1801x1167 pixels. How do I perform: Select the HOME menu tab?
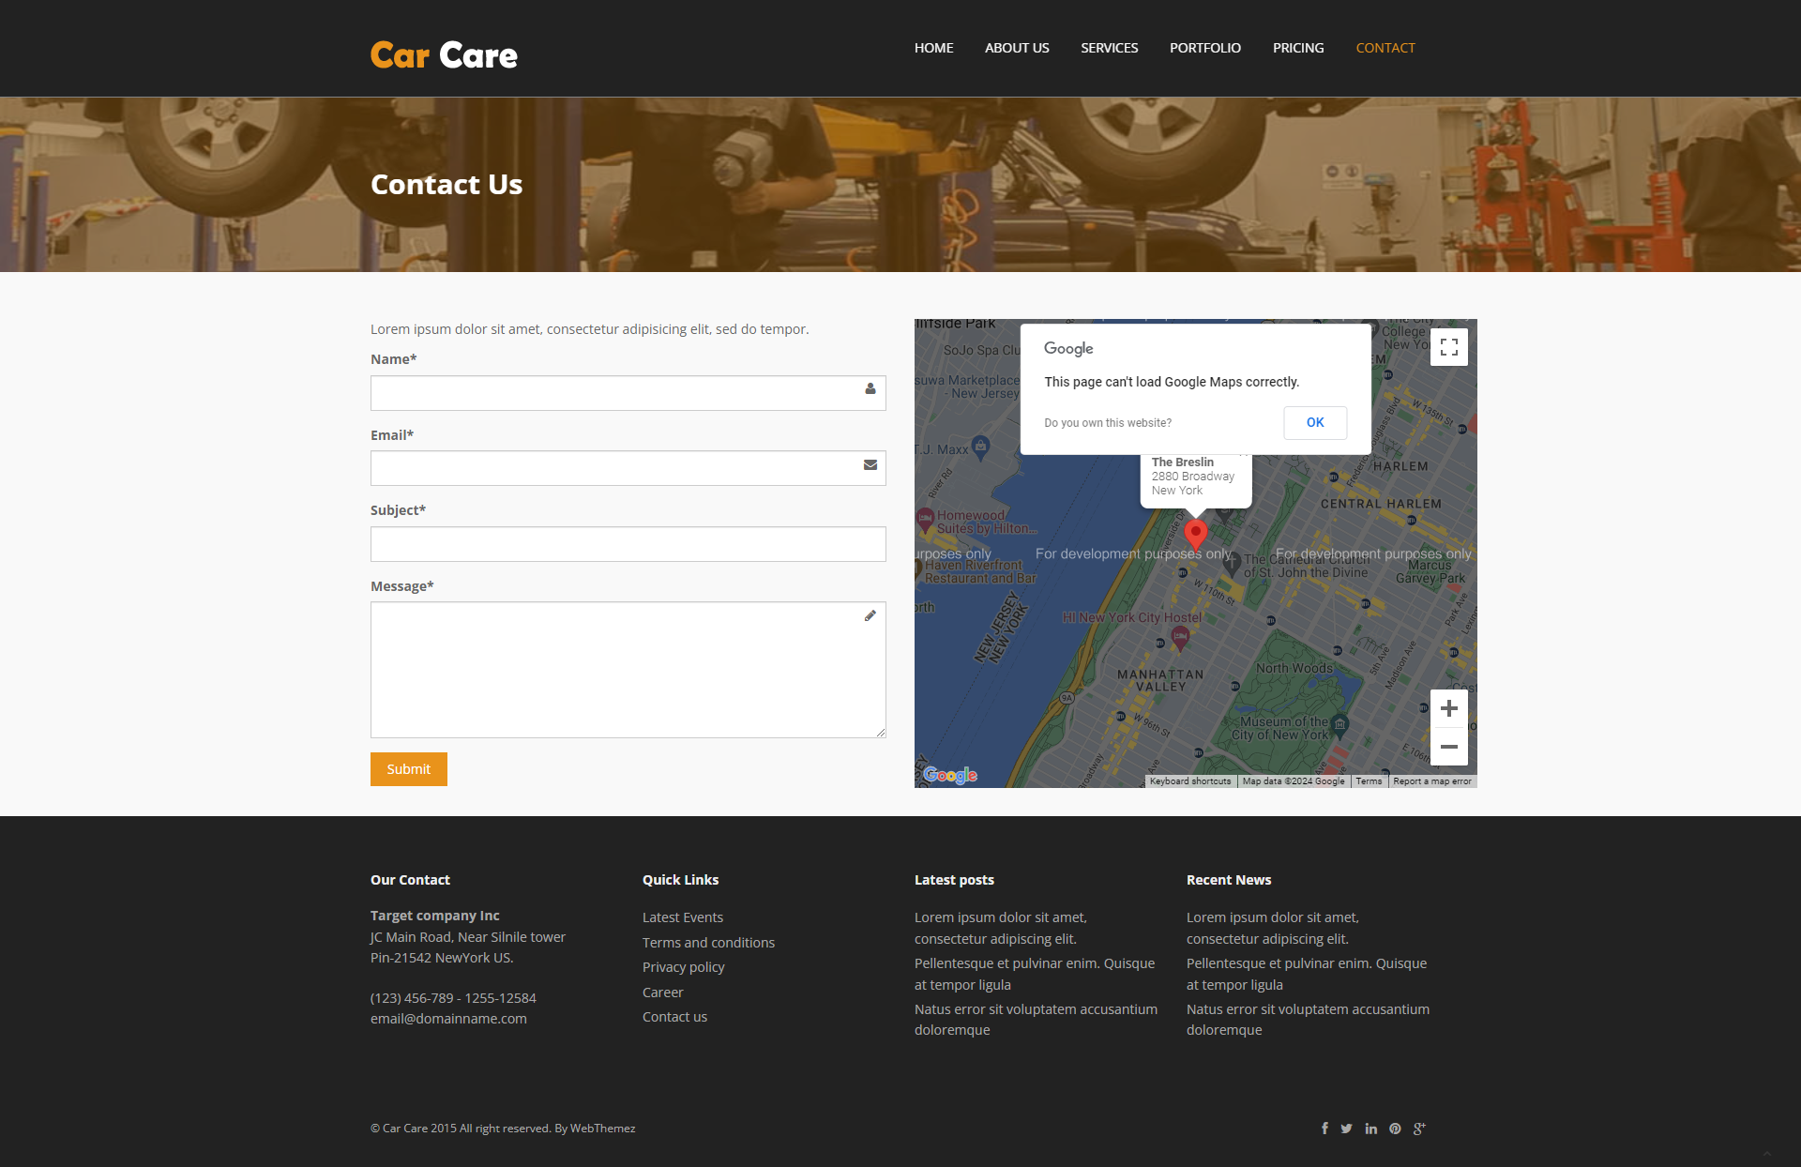[x=933, y=47]
